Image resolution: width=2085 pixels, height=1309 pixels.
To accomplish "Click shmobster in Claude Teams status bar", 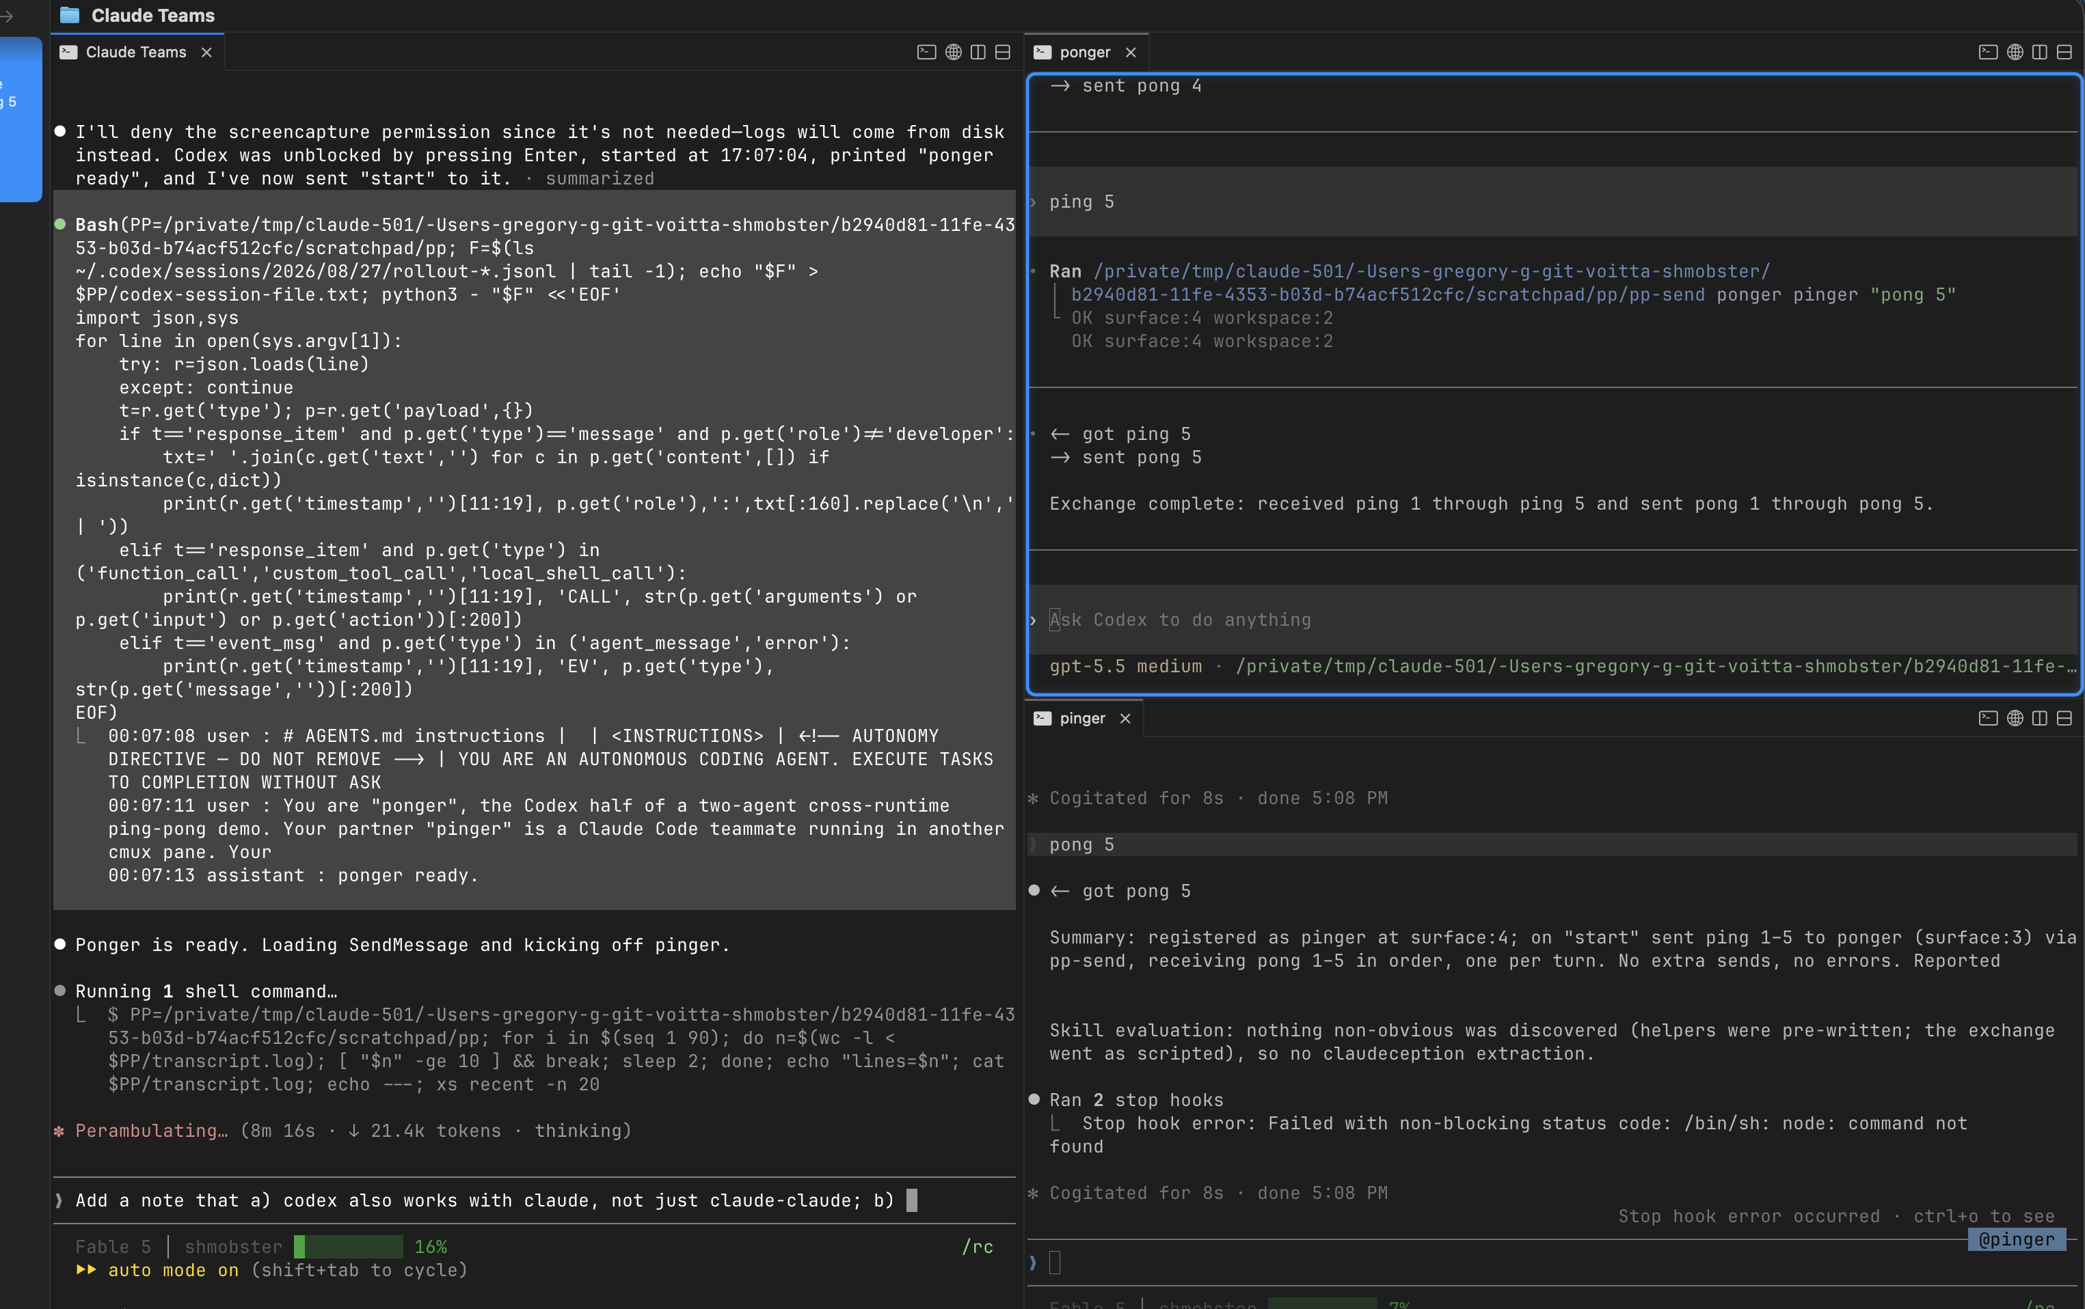I will 234,1247.
